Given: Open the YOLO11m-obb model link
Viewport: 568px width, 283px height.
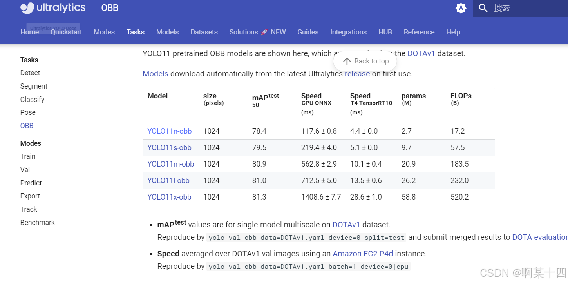Looking at the screenshot, I should (x=171, y=164).
